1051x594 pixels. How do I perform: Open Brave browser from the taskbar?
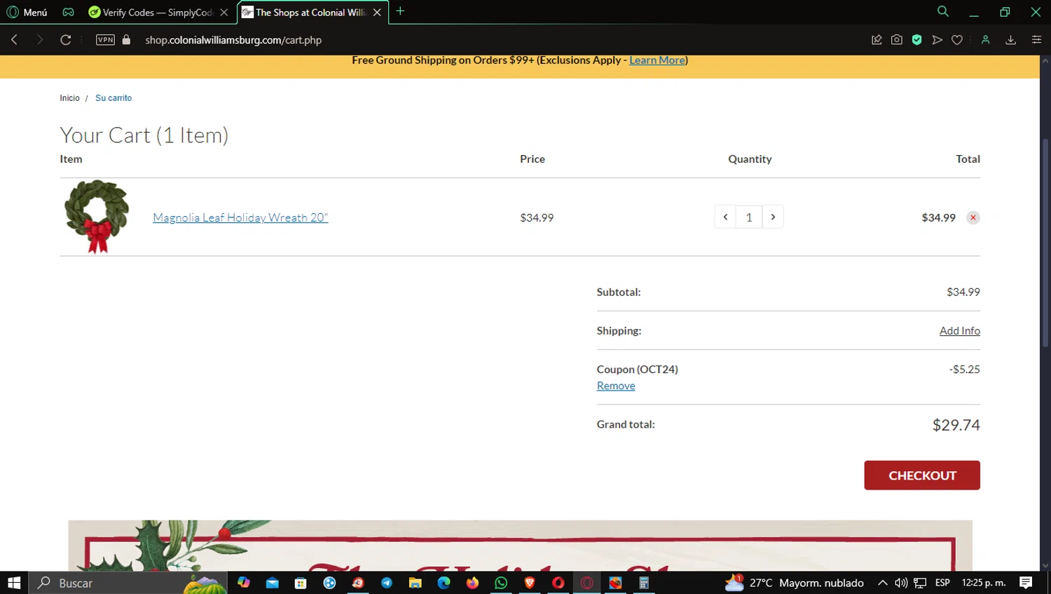pyautogui.click(x=530, y=583)
